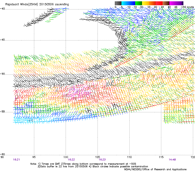This screenshot has width=195, height=171.
Task: Click the 'Data buffer is 22 hrs' note line
Action: [x=93, y=167]
